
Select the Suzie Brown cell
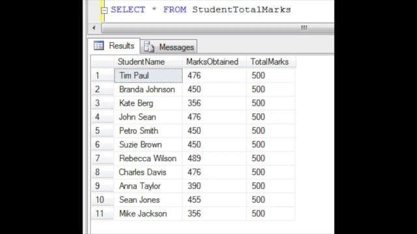[148, 144]
